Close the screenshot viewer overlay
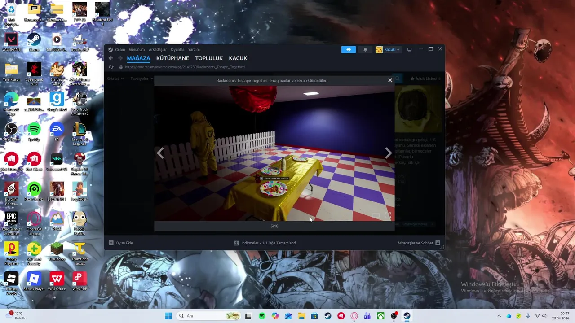The image size is (575, 323). click(x=390, y=80)
